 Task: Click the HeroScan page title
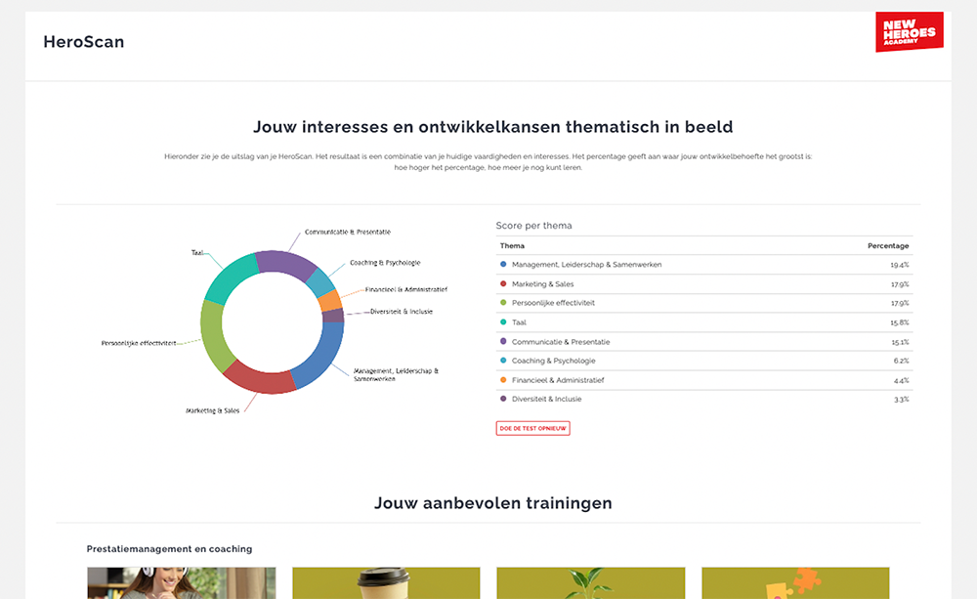(x=84, y=42)
